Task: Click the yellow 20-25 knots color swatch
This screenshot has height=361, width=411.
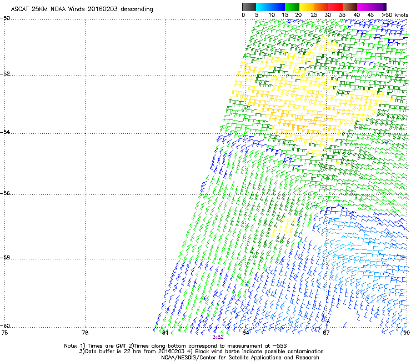Action: [x=307, y=7]
